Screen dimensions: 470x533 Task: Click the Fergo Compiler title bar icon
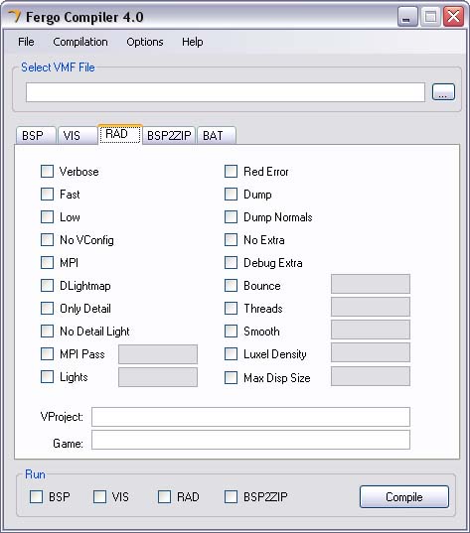coord(14,16)
